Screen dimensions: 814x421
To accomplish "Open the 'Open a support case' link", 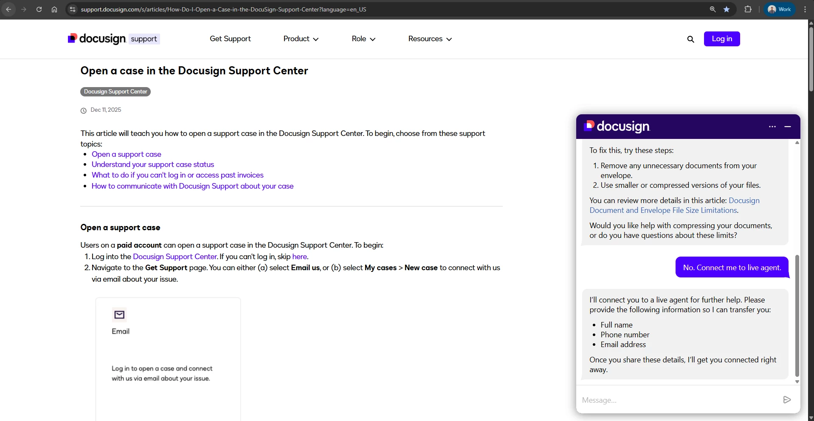I will [127, 154].
